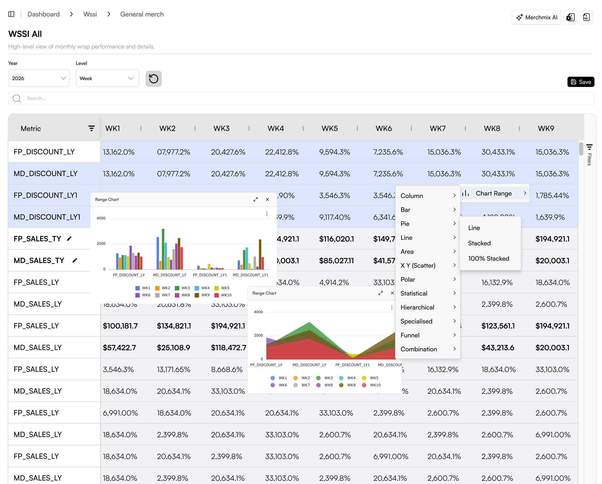Toggle WK10 legend series in area chart
Viewport: 602px width, 484px height.
371,385
